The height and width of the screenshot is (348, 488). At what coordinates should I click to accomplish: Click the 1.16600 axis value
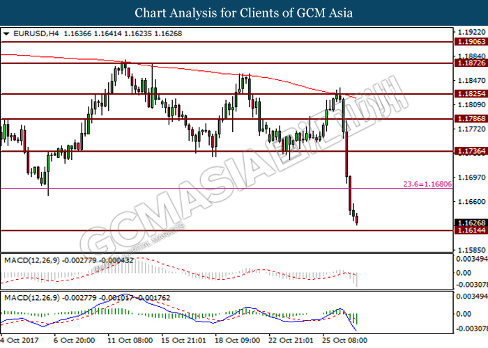pyautogui.click(x=471, y=202)
